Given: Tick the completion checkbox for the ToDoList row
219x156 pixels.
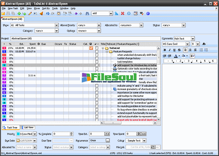Looking at the screenshot, I should click(x=96, y=48).
